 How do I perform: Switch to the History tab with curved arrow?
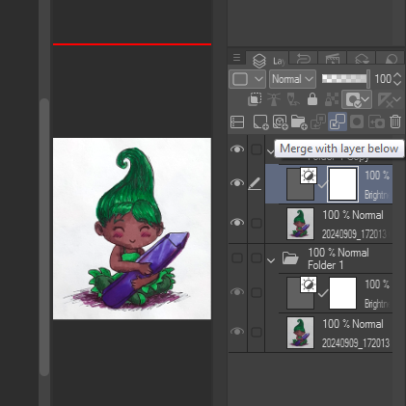[303, 59]
